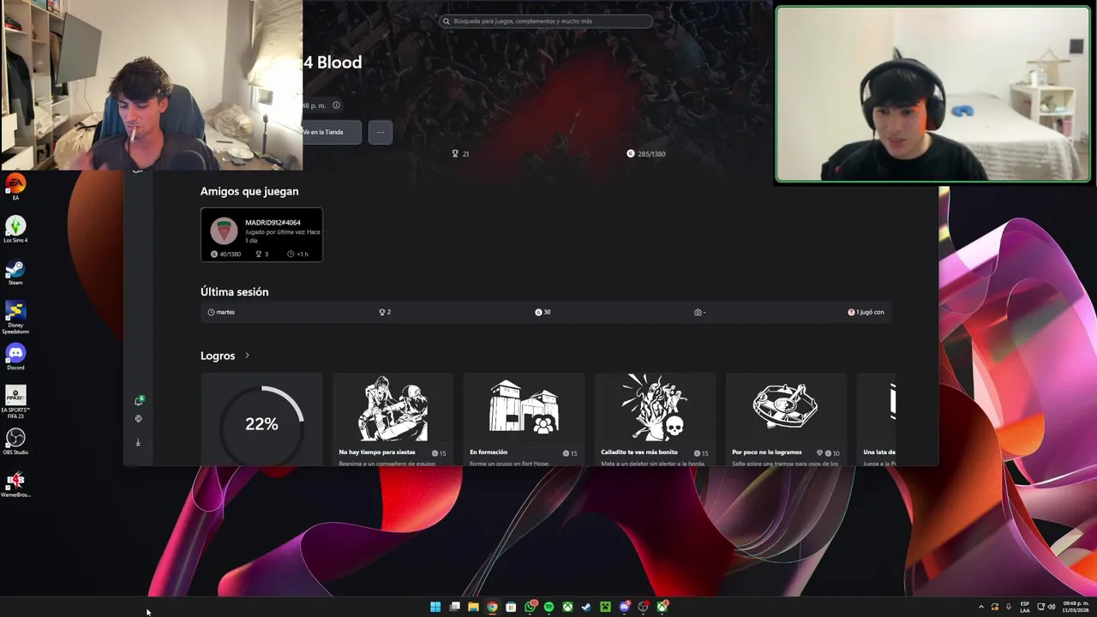Open the clock showing 09:48 p. m.
This screenshot has width=1097, height=617.
[x=1076, y=607]
